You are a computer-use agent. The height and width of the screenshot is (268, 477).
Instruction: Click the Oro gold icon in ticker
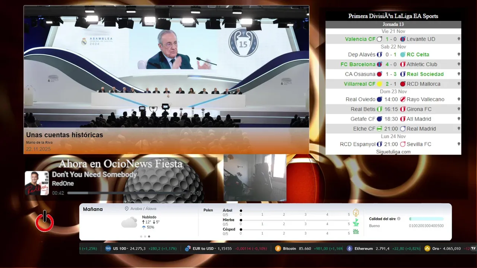[427, 248]
